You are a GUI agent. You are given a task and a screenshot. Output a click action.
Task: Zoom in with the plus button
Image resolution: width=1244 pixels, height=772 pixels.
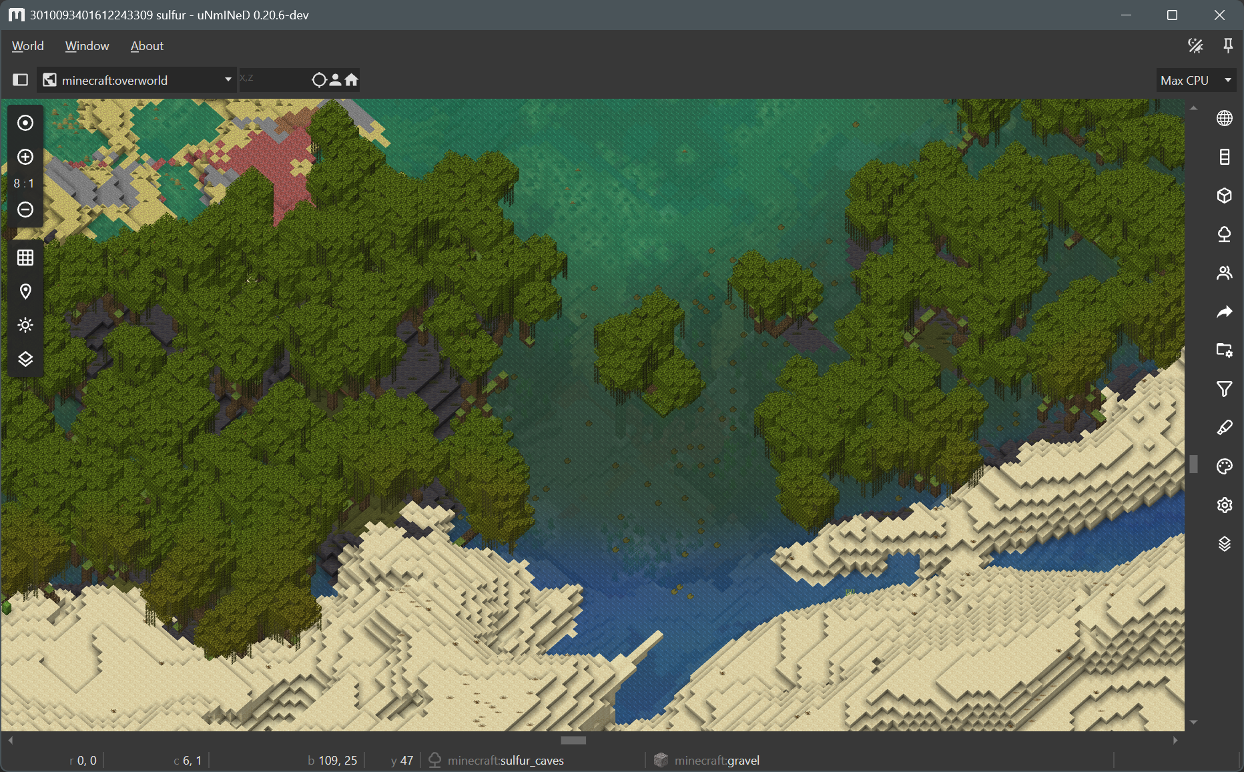[x=25, y=157]
